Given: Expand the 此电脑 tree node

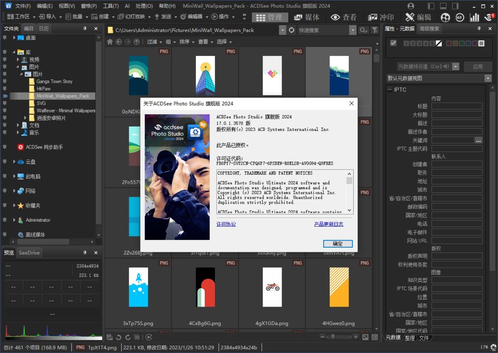Looking at the screenshot, I should pyautogui.click(x=14, y=176).
